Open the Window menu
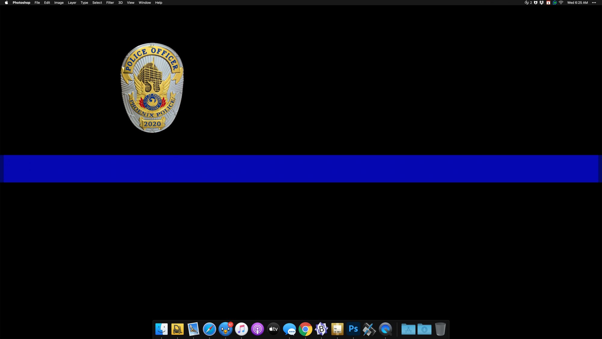602x339 pixels. tap(145, 3)
